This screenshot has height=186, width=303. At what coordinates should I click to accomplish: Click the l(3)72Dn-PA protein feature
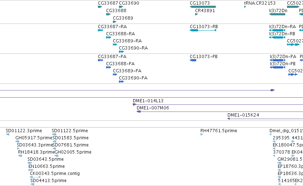click(277, 60)
